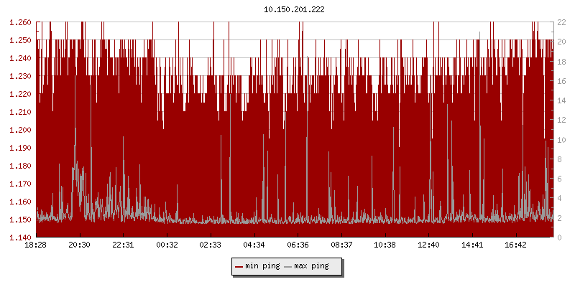The height and width of the screenshot is (287, 575).
Task: Select the 08:37 time axis label
Action: [341, 245]
